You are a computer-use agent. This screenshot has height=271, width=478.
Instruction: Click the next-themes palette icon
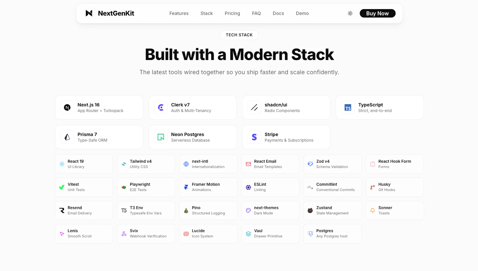[248, 210]
